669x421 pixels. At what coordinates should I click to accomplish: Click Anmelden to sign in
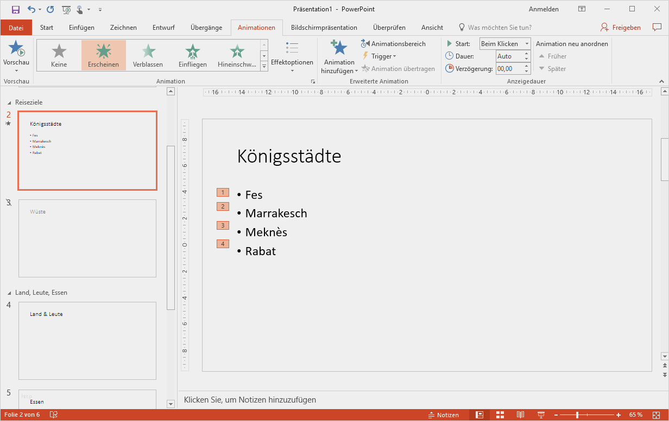(544, 9)
